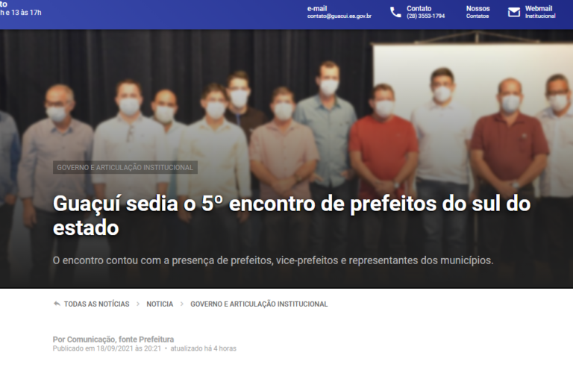Click the Contato phone number (28) 3553-1794
573x382 pixels.
pyautogui.click(x=426, y=16)
